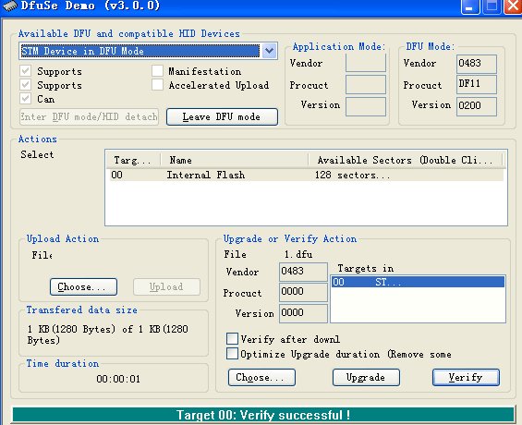The width and height of the screenshot is (522, 425).
Task: Click the Available Sectors column header
Action: coord(406,160)
